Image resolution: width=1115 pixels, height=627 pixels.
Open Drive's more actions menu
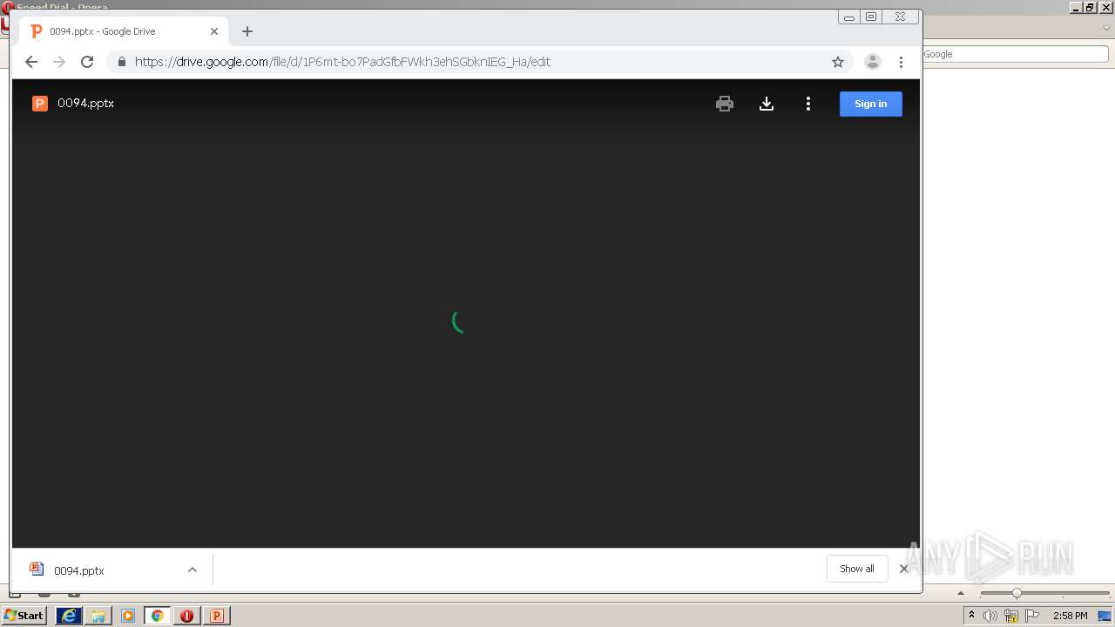[808, 104]
